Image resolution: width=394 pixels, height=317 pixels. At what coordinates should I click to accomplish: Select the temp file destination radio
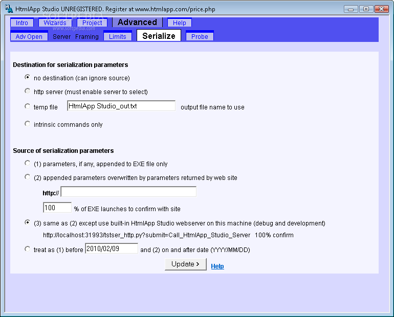point(28,106)
